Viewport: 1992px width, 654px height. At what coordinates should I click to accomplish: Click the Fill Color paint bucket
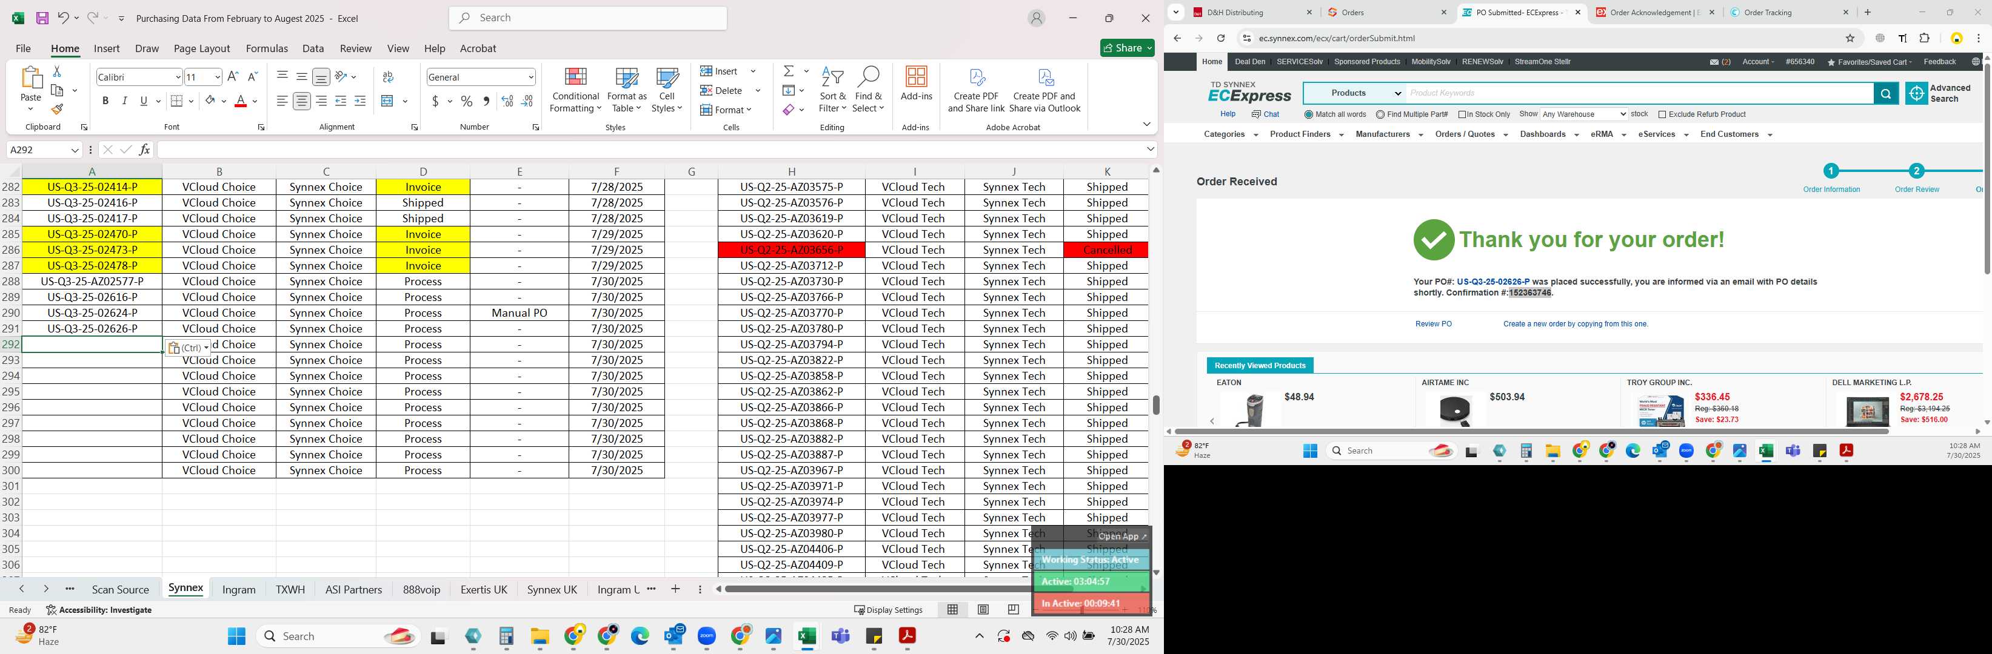[x=210, y=101]
